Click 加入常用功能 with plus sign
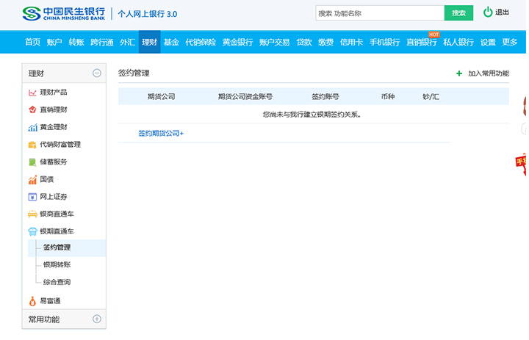 click(x=483, y=73)
